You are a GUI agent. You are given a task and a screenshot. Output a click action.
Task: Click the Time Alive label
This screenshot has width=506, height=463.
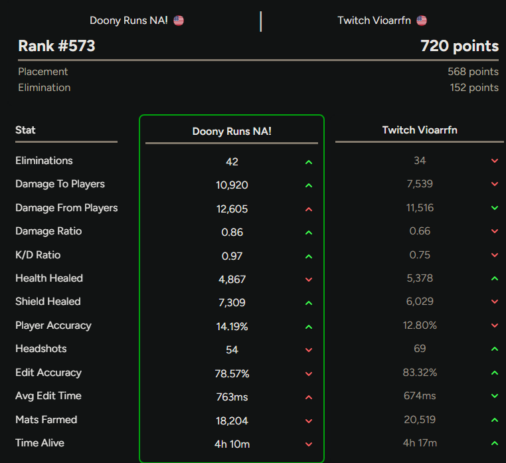pyautogui.click(x=40, y=443)
